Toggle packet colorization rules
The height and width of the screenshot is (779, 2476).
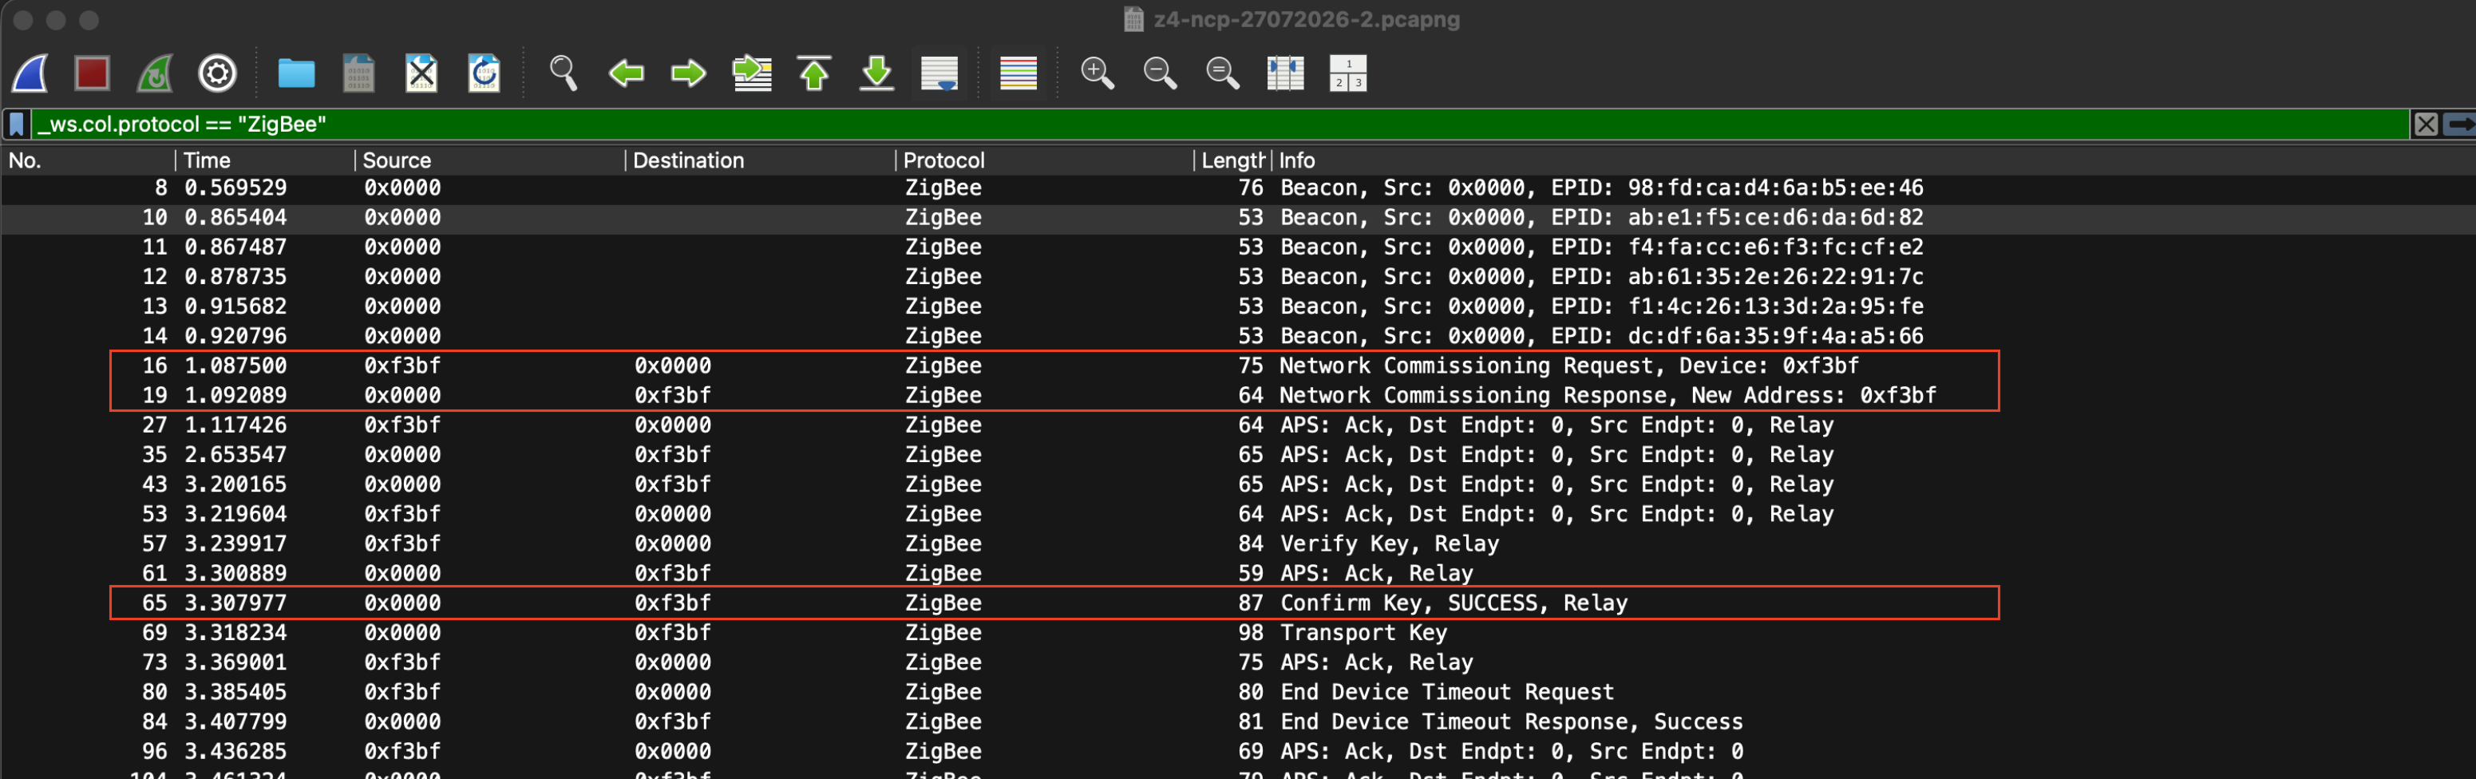[1018, 73]
